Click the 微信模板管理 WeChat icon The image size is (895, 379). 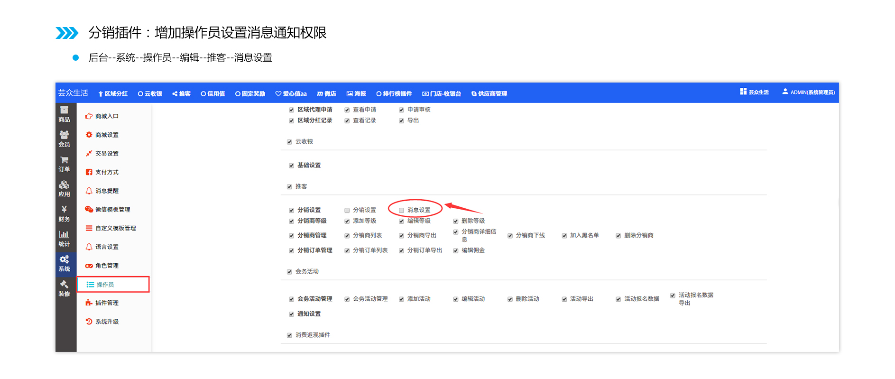coord(89,209)
